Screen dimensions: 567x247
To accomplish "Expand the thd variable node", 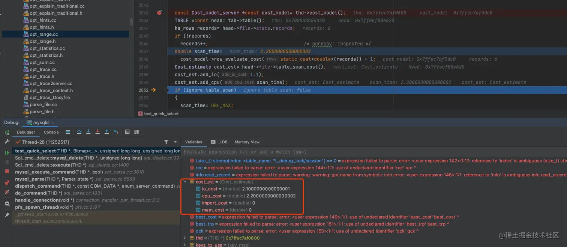I will [184, 238].
